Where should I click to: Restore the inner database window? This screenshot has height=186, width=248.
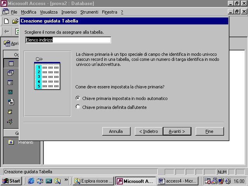coord(237,12)
